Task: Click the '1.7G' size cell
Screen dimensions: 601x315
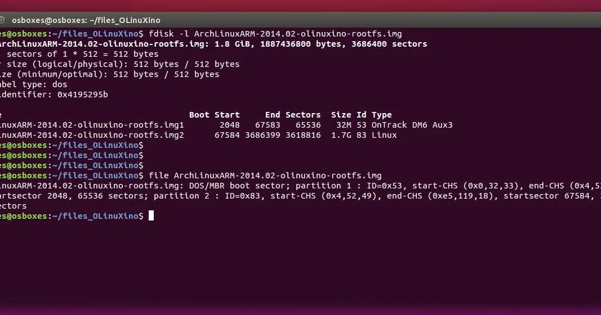Action: pyautogui.click(x=341, y=135)
